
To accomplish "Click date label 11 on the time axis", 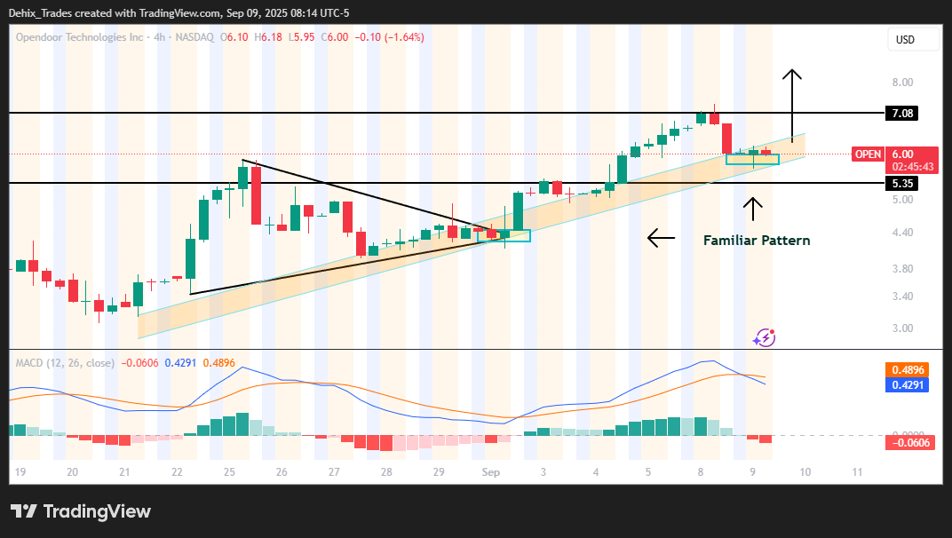I will pos(857,471).
